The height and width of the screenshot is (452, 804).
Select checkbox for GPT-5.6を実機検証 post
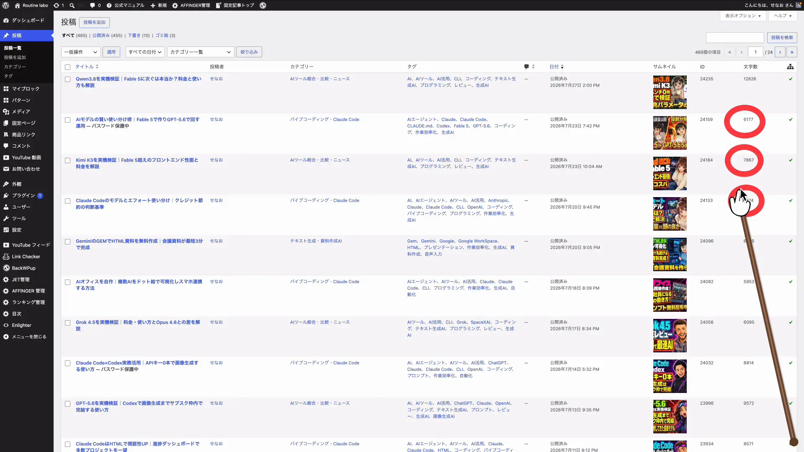coord(67,404)
